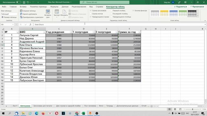Screen dimensions: 207x116
Task: Click the Поиск search box
Action: click(104, 2)
